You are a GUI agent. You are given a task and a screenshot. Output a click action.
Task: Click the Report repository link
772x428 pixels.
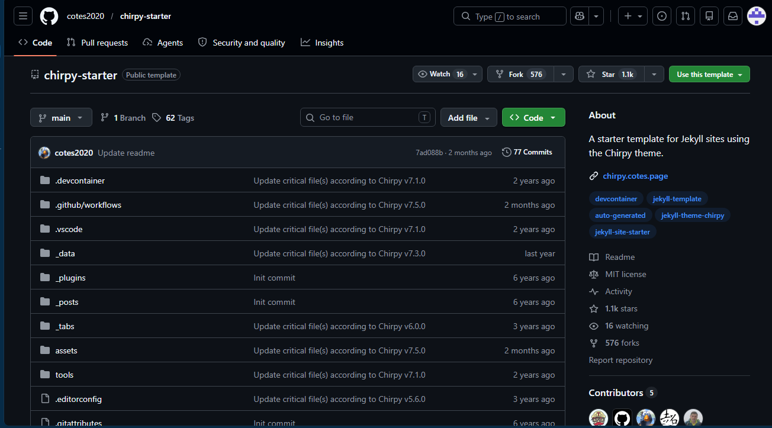[x=620, y=360]
